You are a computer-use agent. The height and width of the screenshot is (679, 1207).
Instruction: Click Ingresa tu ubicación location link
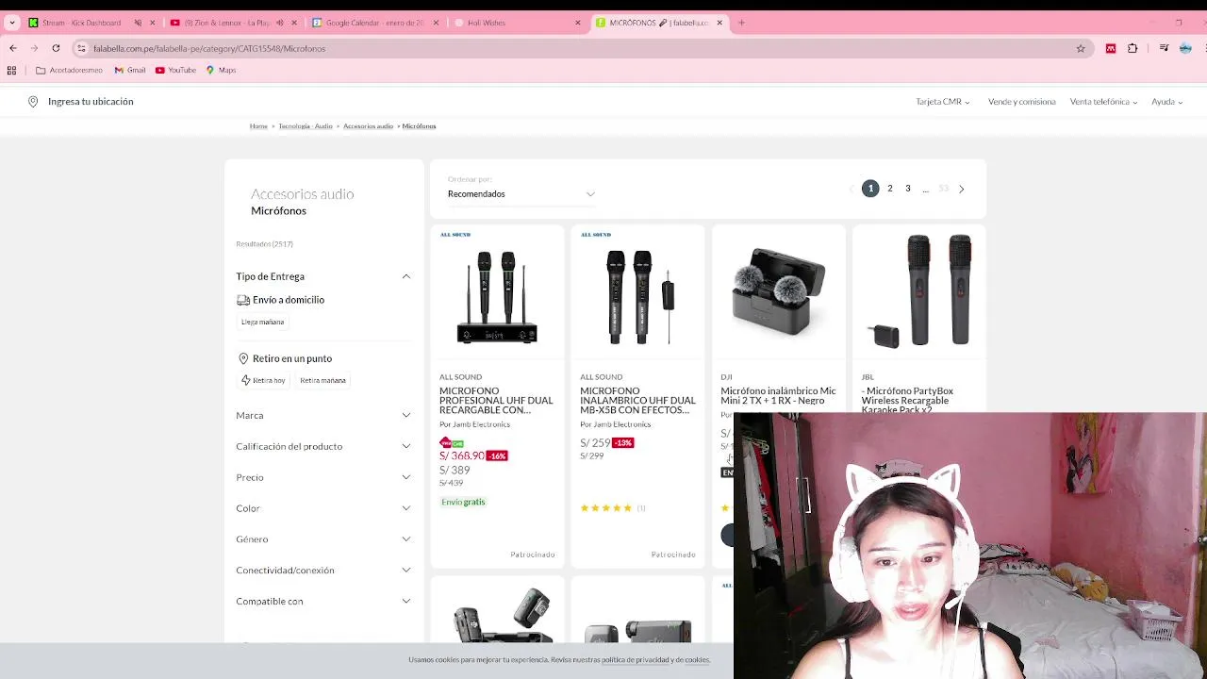tap(81, 101)
